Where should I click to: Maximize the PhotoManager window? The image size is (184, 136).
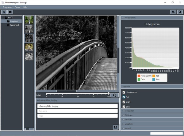[172, 2]
